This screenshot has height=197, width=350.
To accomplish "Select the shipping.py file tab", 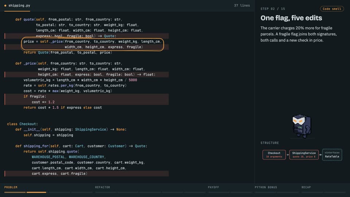I will pyautogui.click(x=17, y=5).
